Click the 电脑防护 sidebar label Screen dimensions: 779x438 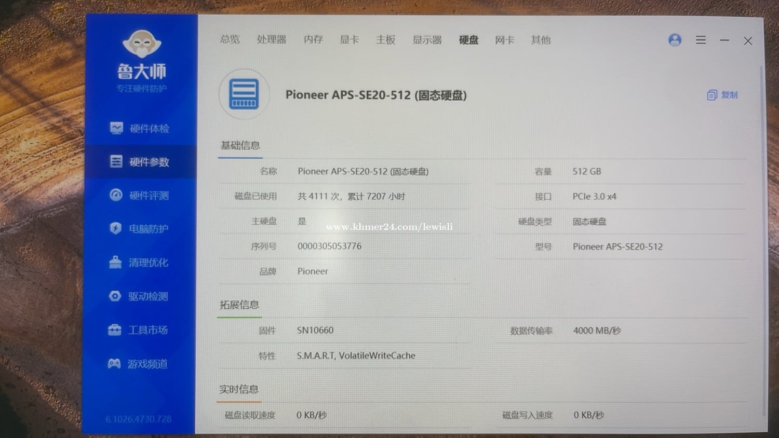coord(149,229)
